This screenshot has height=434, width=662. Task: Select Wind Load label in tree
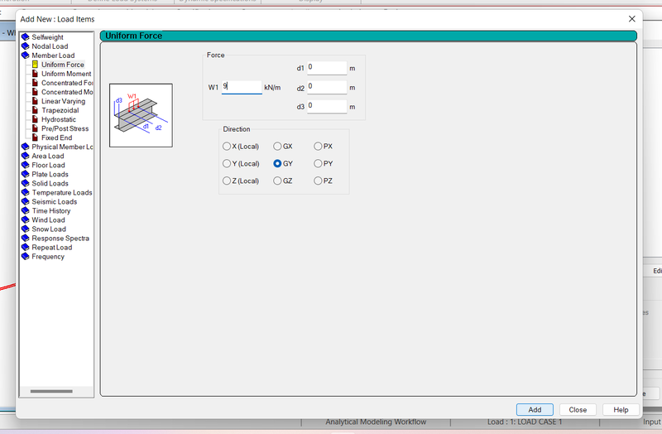(x=48, y=220)
